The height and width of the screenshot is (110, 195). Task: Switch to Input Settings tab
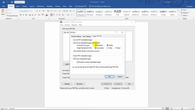87,36
